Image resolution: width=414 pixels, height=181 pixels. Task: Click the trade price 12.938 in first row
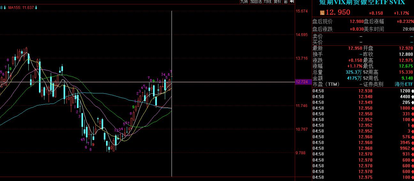pyautogui.click(x=365, y=91)
